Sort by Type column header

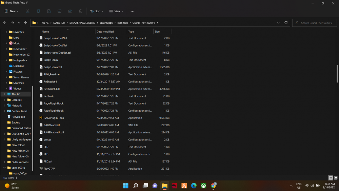[x=140, y=32]
